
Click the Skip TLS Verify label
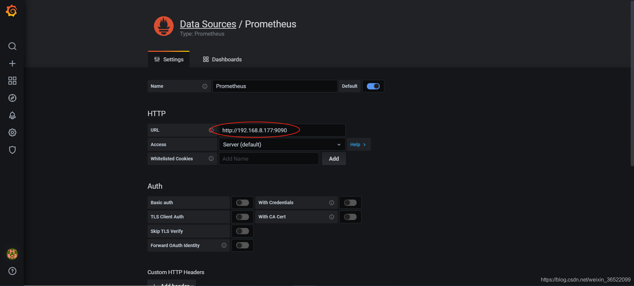coord(167,231)
